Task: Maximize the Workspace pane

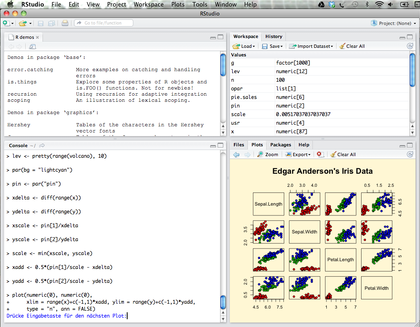Action: click(x=410, y=37)
